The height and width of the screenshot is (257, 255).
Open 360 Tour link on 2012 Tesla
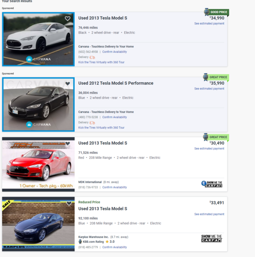[x=101, y=128]
